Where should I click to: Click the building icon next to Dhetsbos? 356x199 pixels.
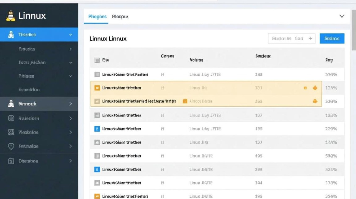11,161
